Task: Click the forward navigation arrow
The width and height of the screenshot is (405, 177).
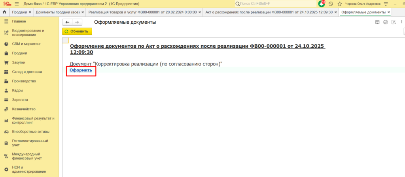Action: click(77, 22)
